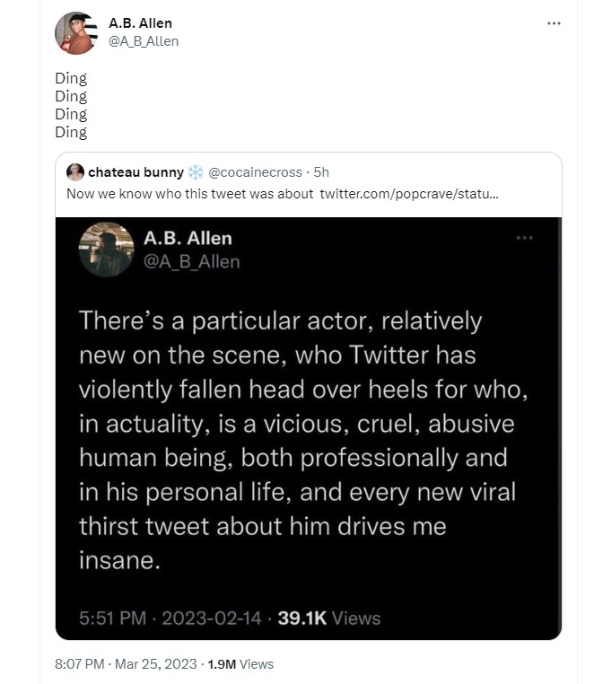
Task: Click the 39.1K Views count
Action: coord(328,618)
